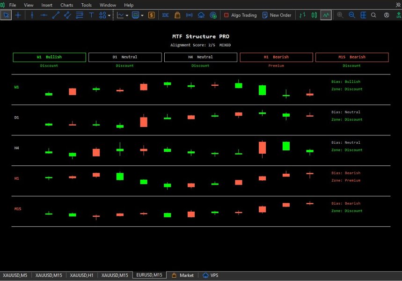
Task: Click the Premium label under H1 Bearish
Action: click(x=276, y=66)
